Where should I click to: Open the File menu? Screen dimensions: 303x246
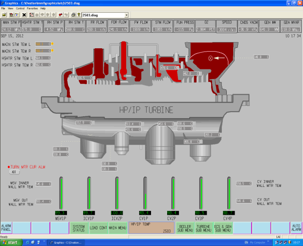coord(3,8)
